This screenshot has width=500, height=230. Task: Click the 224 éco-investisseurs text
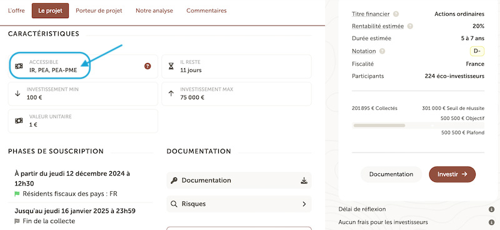coord(454,76)
